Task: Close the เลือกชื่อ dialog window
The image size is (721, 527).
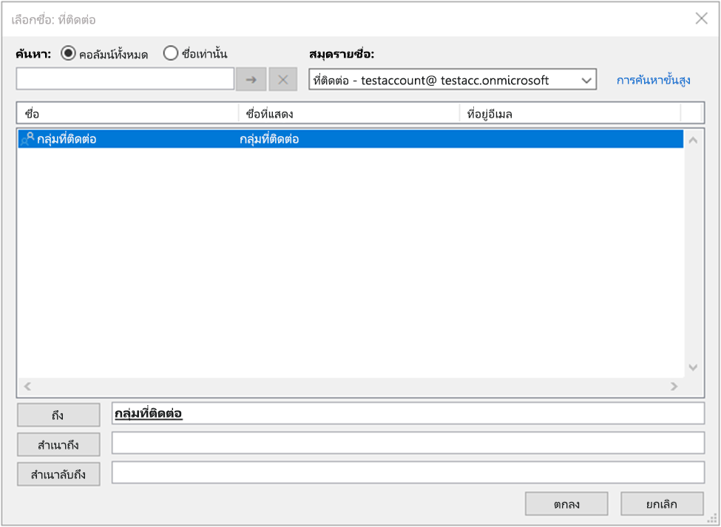Action: (x=701, y=18)
